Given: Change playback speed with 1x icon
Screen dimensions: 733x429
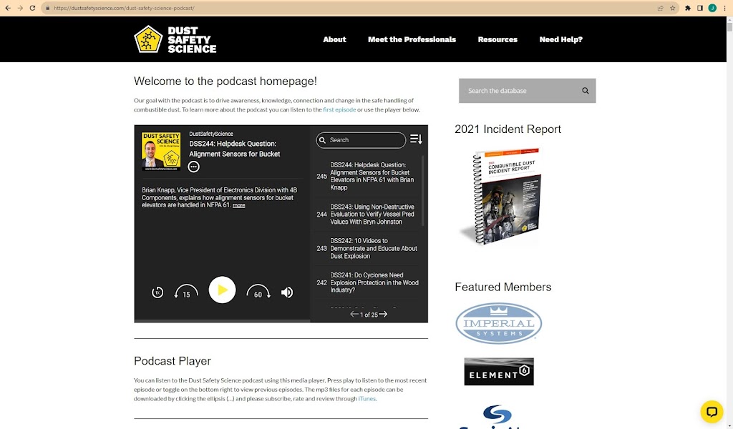Looking at the screenshot, I should click(x=157, y=292).
